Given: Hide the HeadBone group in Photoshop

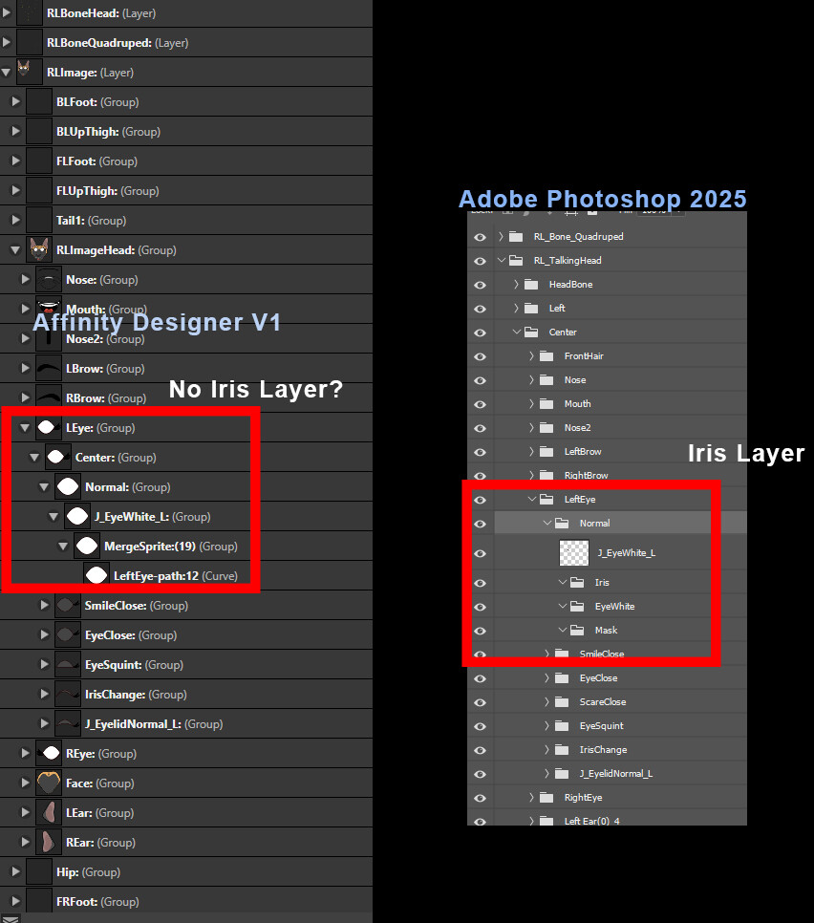Looking at the screenshot, I should tap(481, 285).
